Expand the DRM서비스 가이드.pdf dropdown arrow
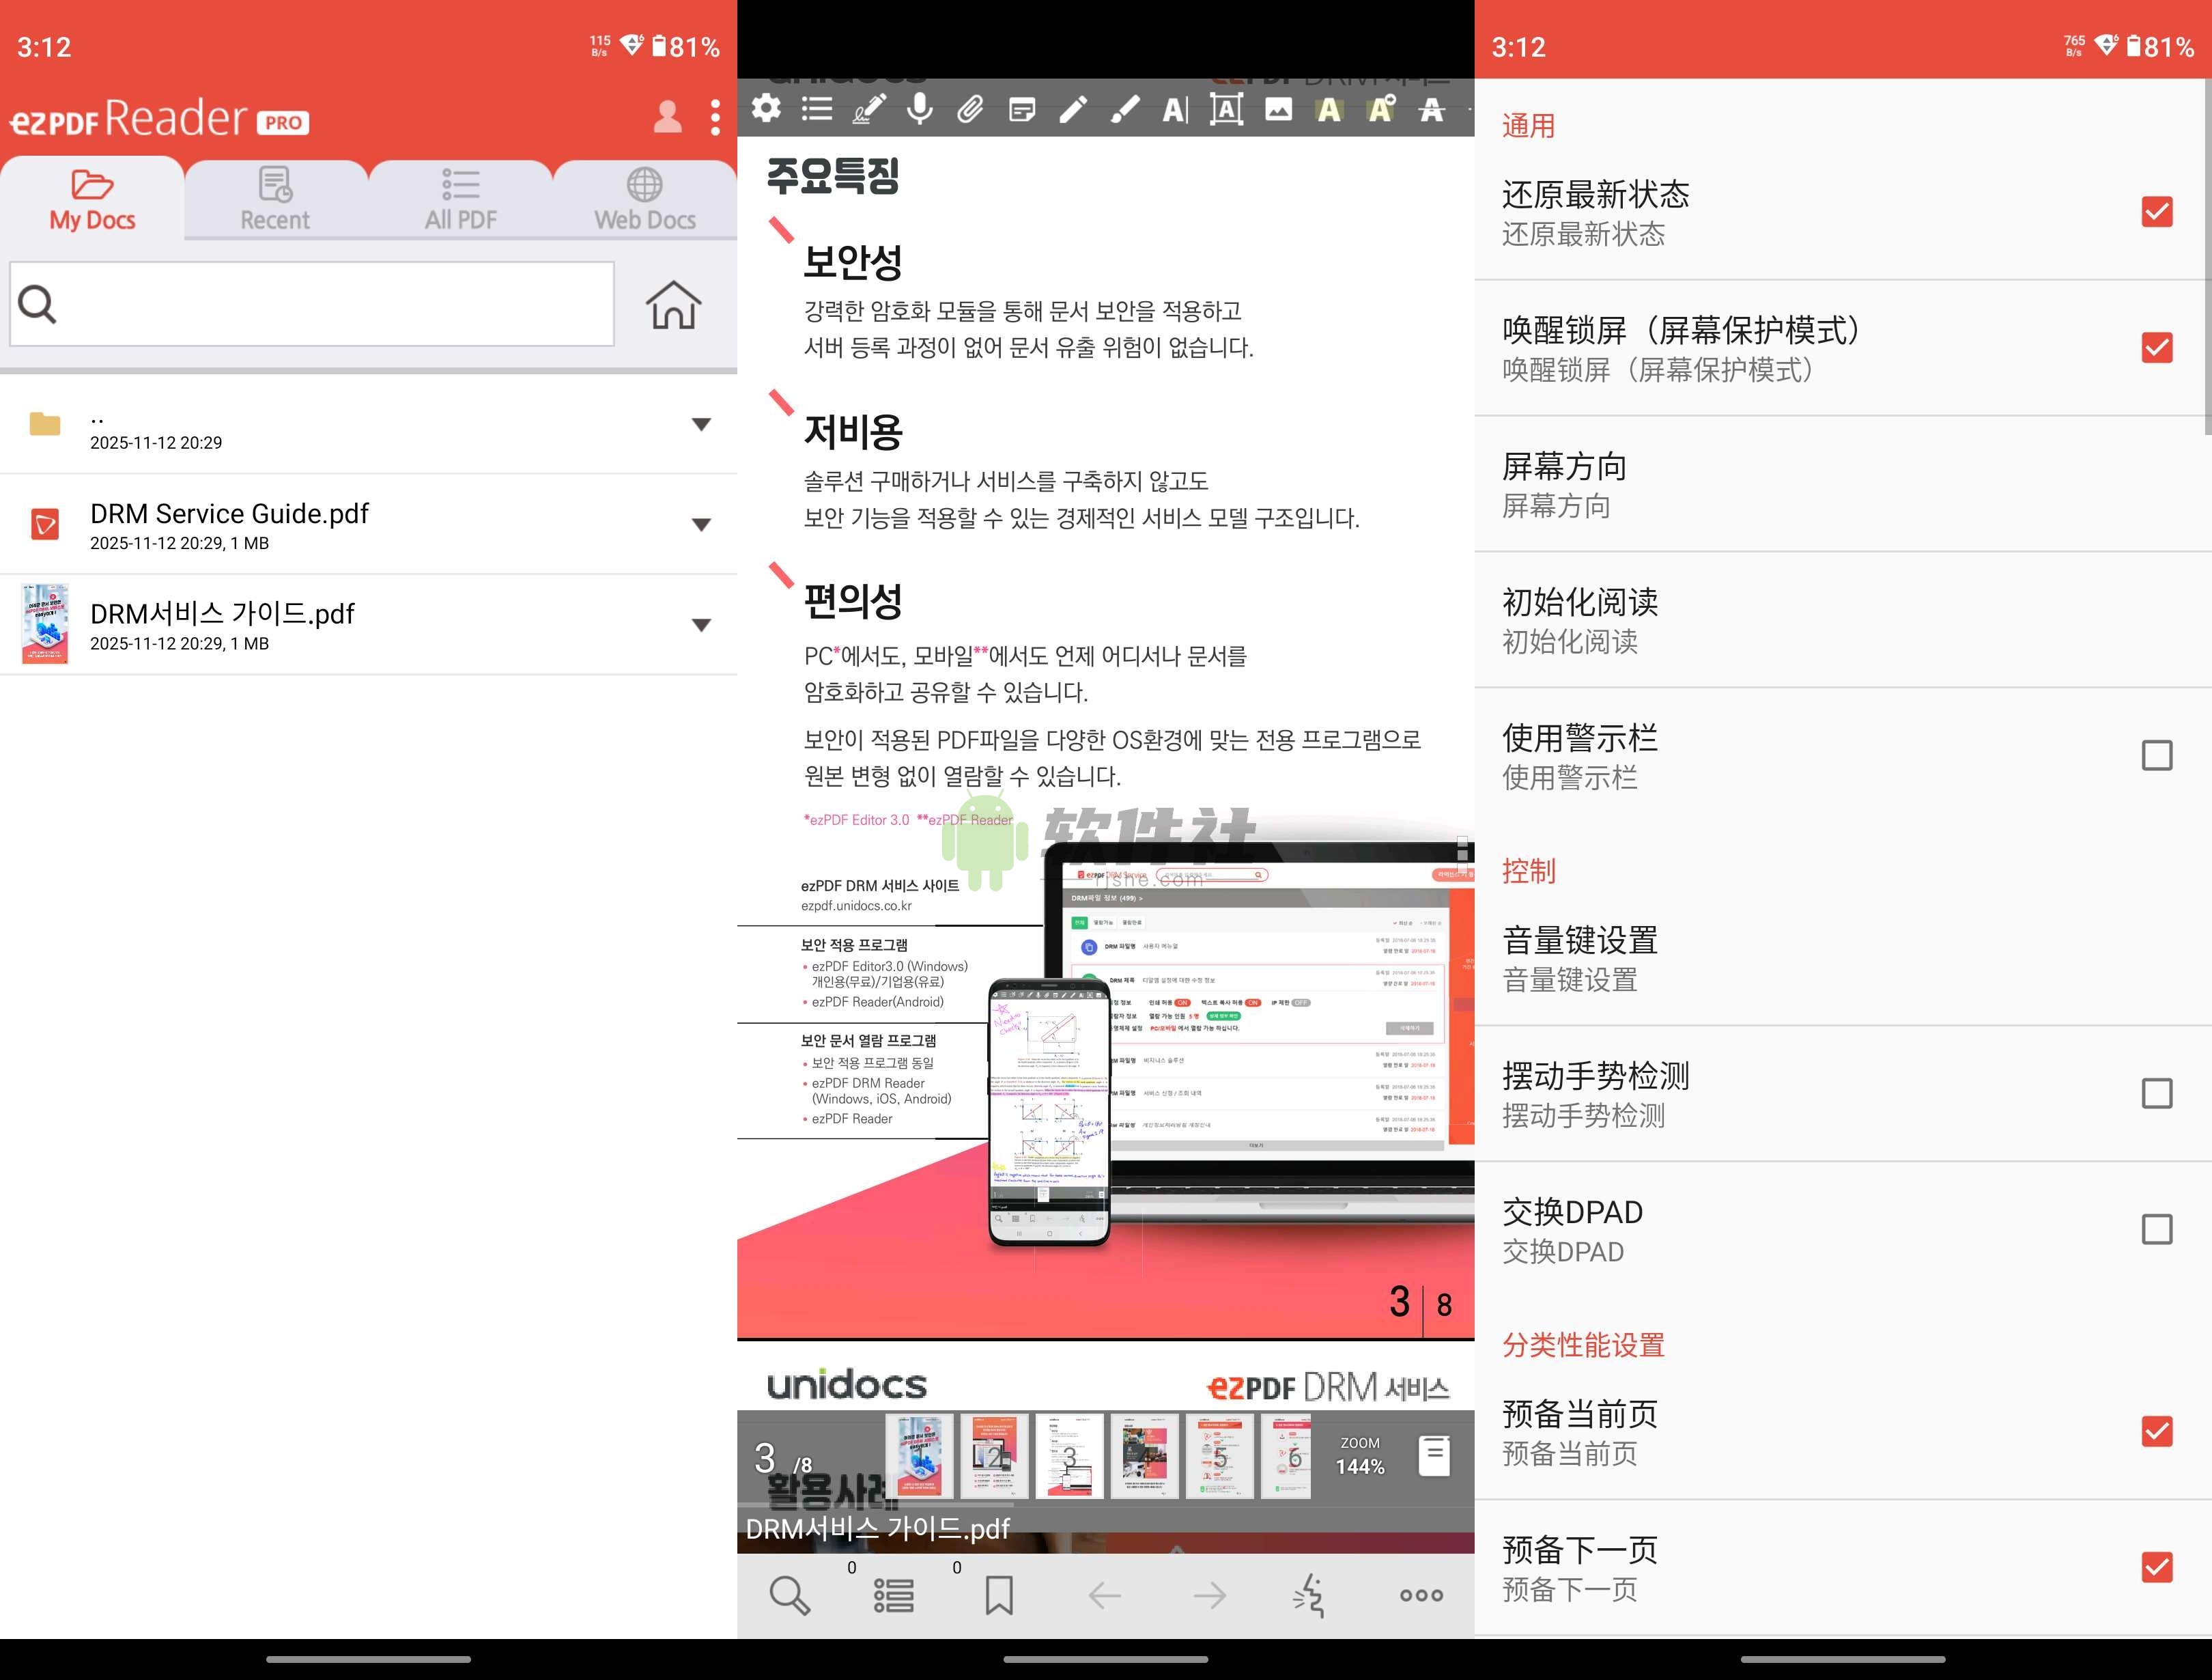 [x=703, y=624]
